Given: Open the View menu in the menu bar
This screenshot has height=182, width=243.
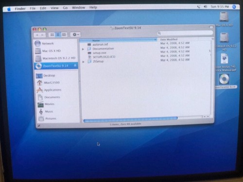Looking at the screenshot, I should click(54, 8).
